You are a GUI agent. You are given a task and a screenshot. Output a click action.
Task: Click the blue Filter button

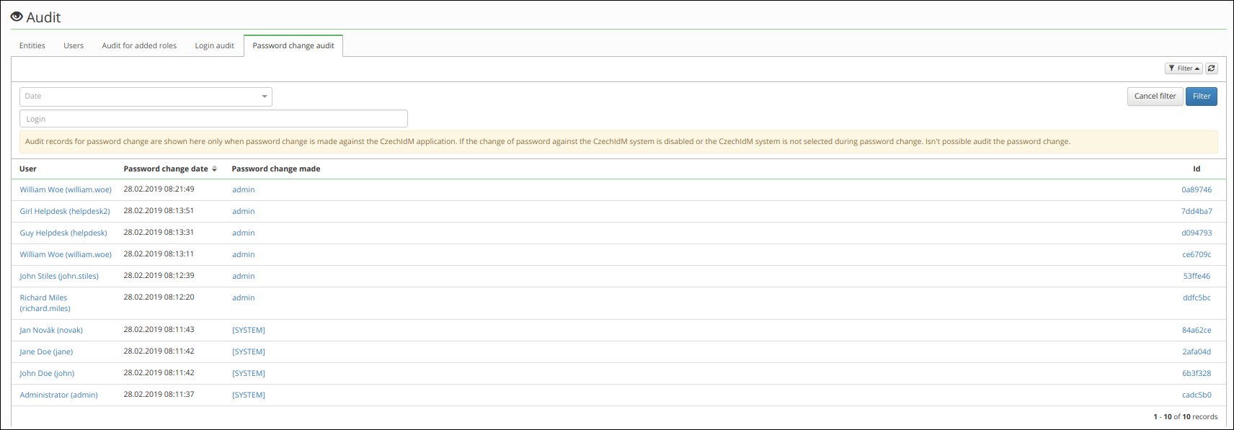click(x=1202, y=97)
